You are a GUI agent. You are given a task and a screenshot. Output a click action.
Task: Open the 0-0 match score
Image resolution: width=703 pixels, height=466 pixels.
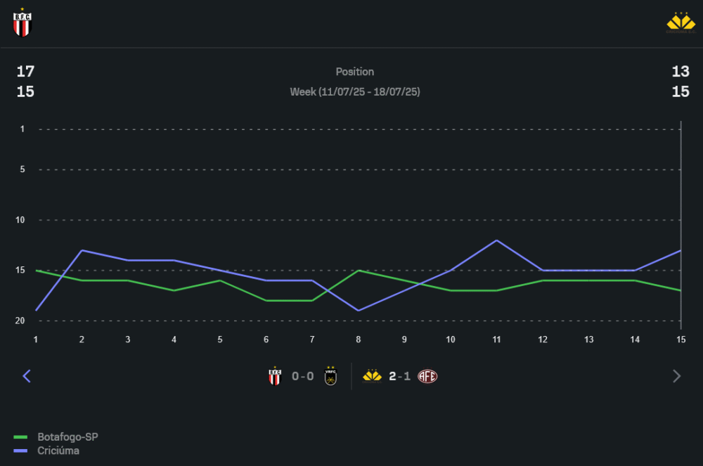[x=303, y=376]
